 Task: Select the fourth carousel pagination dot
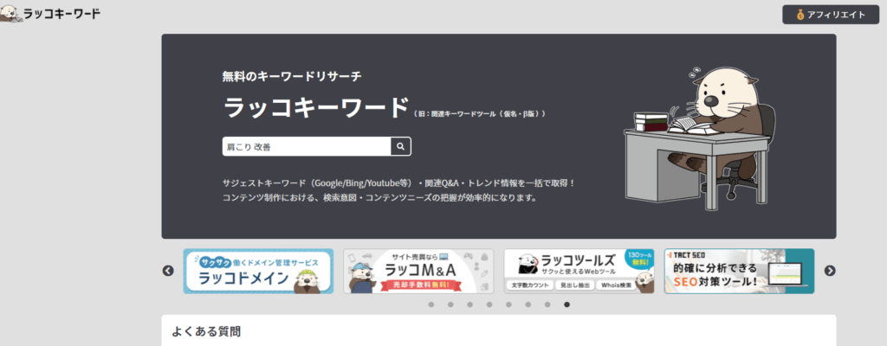pos(489,304)
